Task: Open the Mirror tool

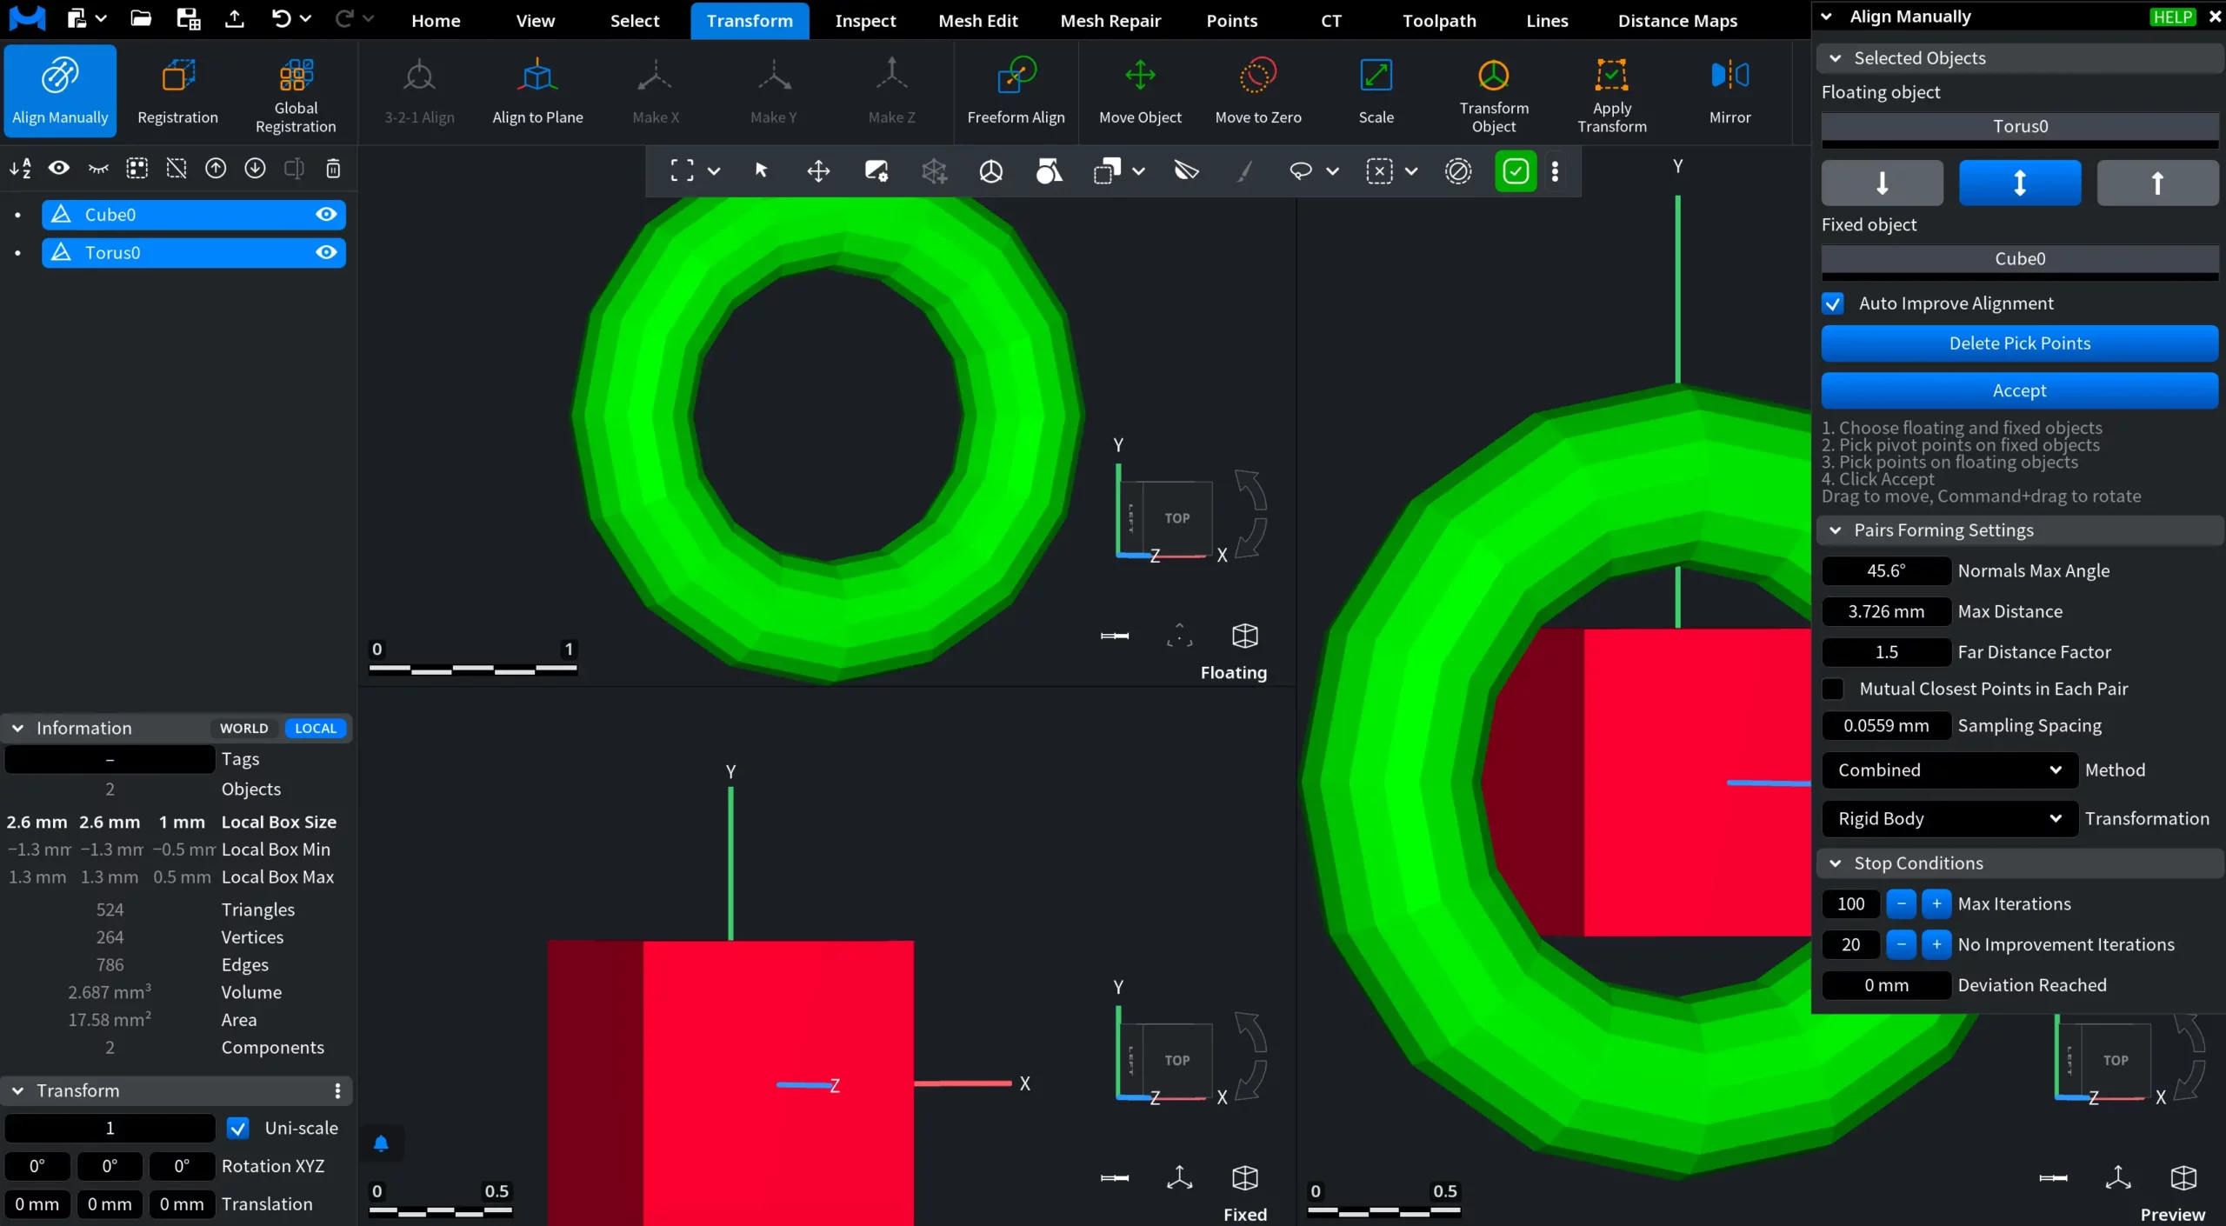Action: [1729, 91]
